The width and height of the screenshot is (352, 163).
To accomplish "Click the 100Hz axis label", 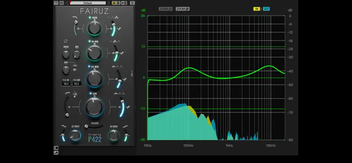I will click(188, 145).
